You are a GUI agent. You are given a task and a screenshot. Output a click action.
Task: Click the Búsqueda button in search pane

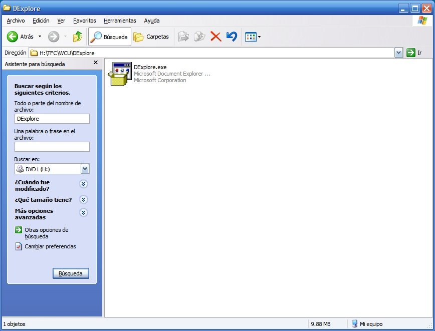(71, 273)
